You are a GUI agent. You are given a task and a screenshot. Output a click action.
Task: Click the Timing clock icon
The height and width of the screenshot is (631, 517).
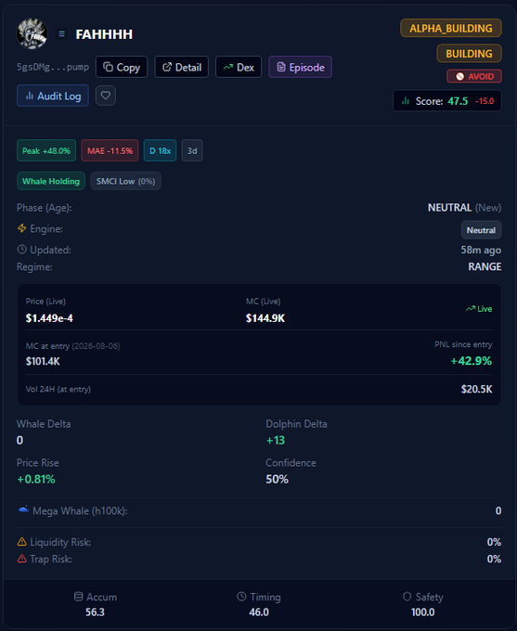pyautogui.click(x=241, y=597)
